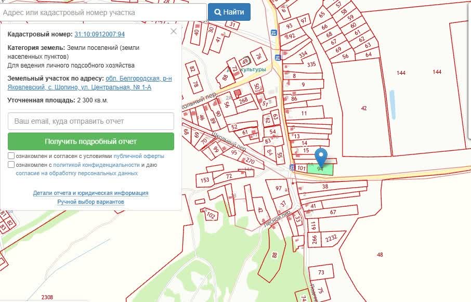Click the bus stop icon left of parcel 334
The image size is (471, 302).
click(278, 57)
